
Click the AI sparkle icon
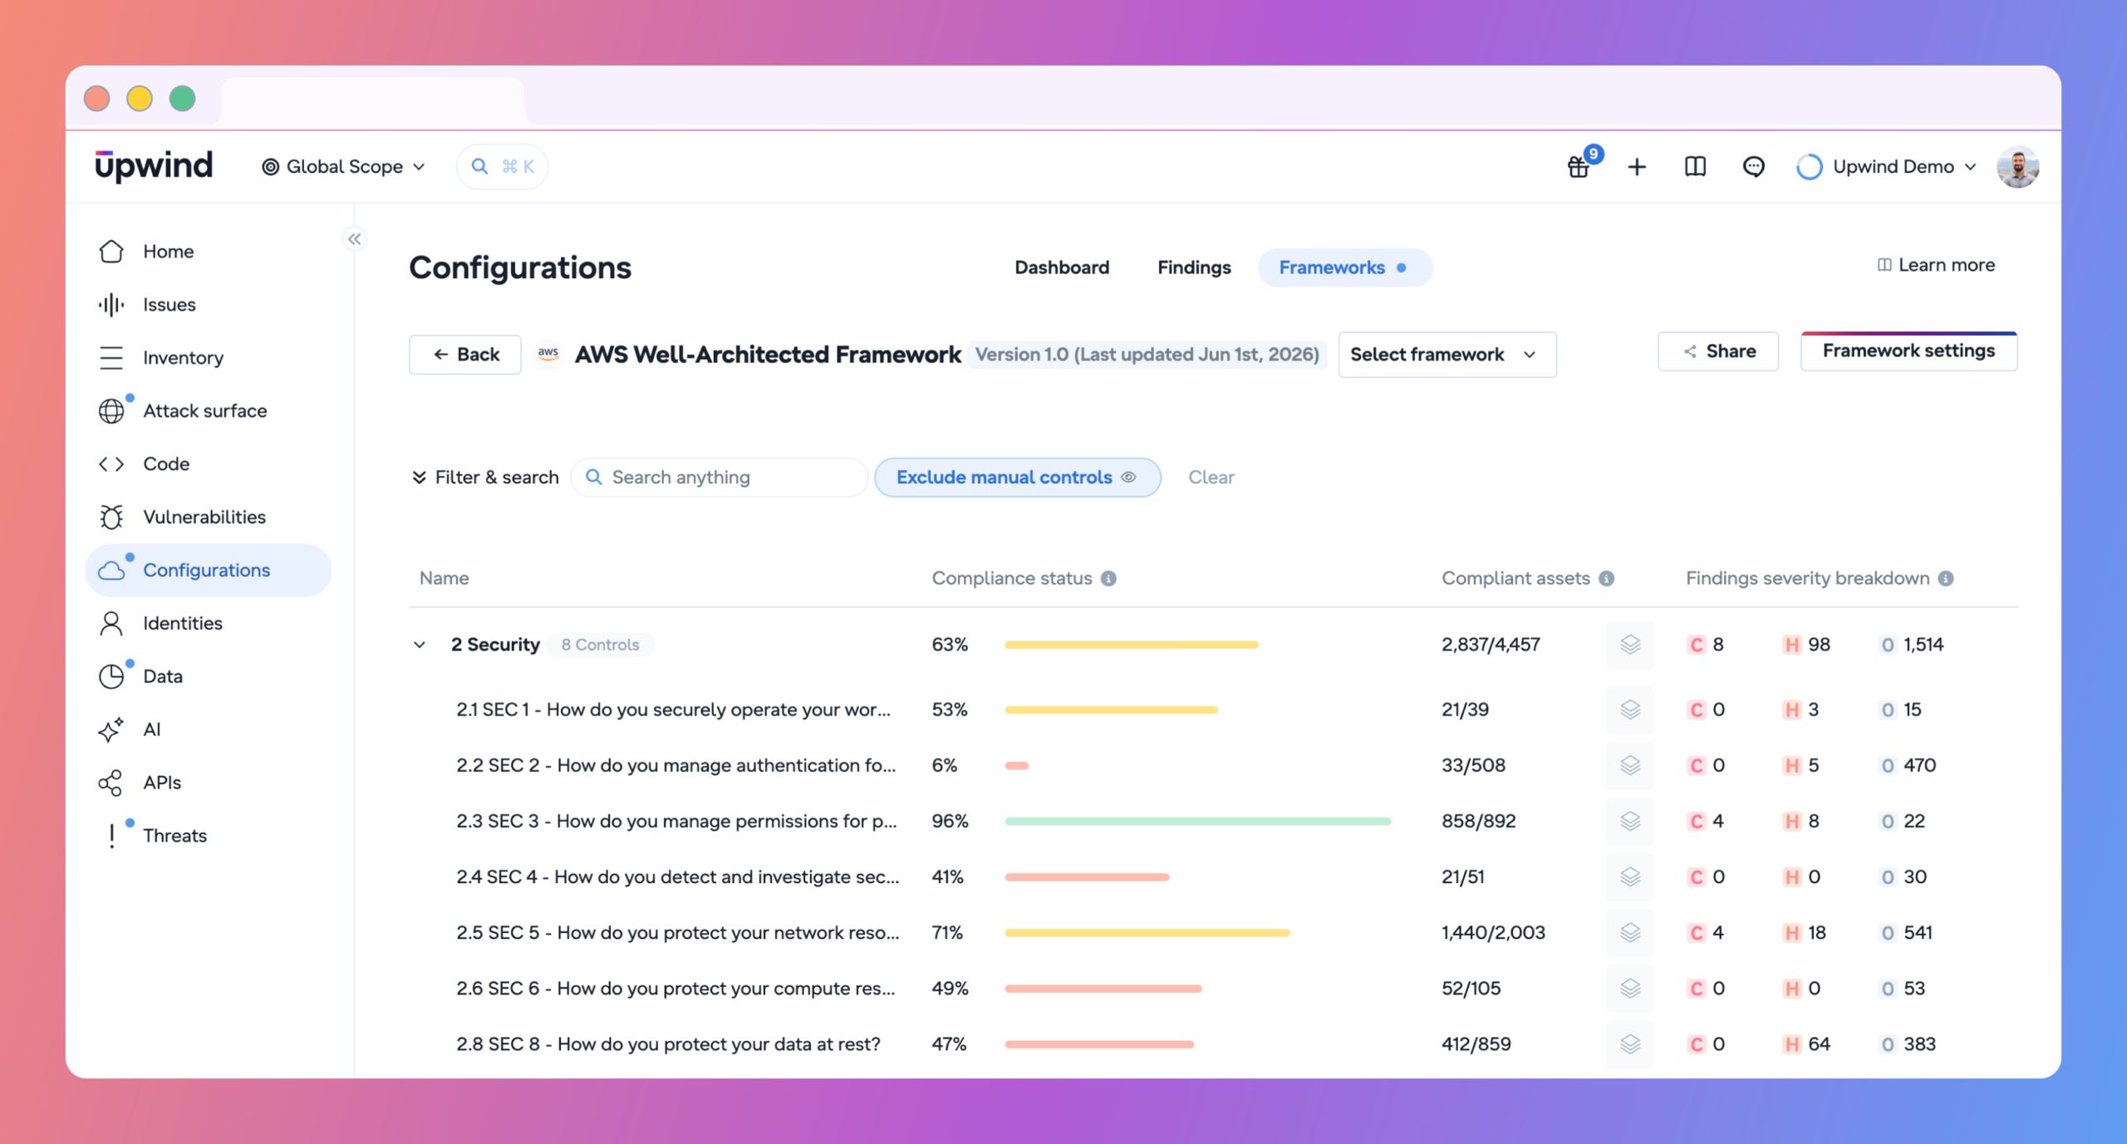pyautogui.click(x=111, y=729)
